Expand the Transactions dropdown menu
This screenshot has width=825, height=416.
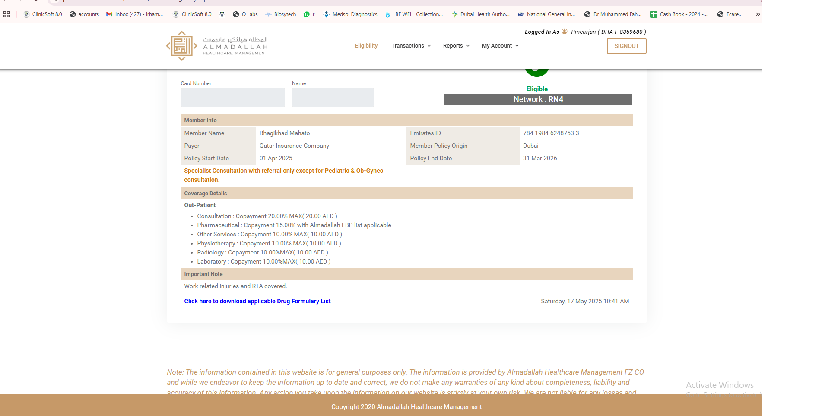tap(411, 46)
